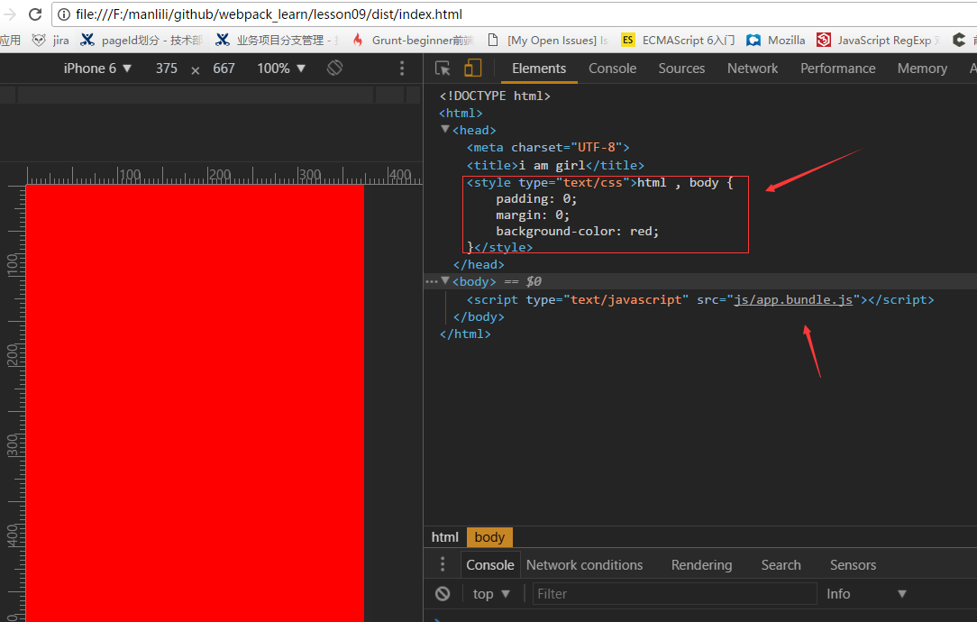Switch to the Elements tab
Viewport: 977px width, 622px height.
coord(539,69)
